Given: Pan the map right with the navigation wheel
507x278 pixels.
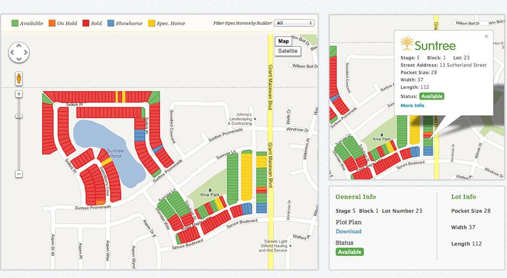Looking at the screenshot, I should pos(25,52).
